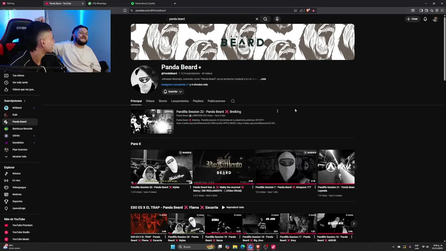
Task: Select the Principal channel tab
Action: [x=136, y=101]
